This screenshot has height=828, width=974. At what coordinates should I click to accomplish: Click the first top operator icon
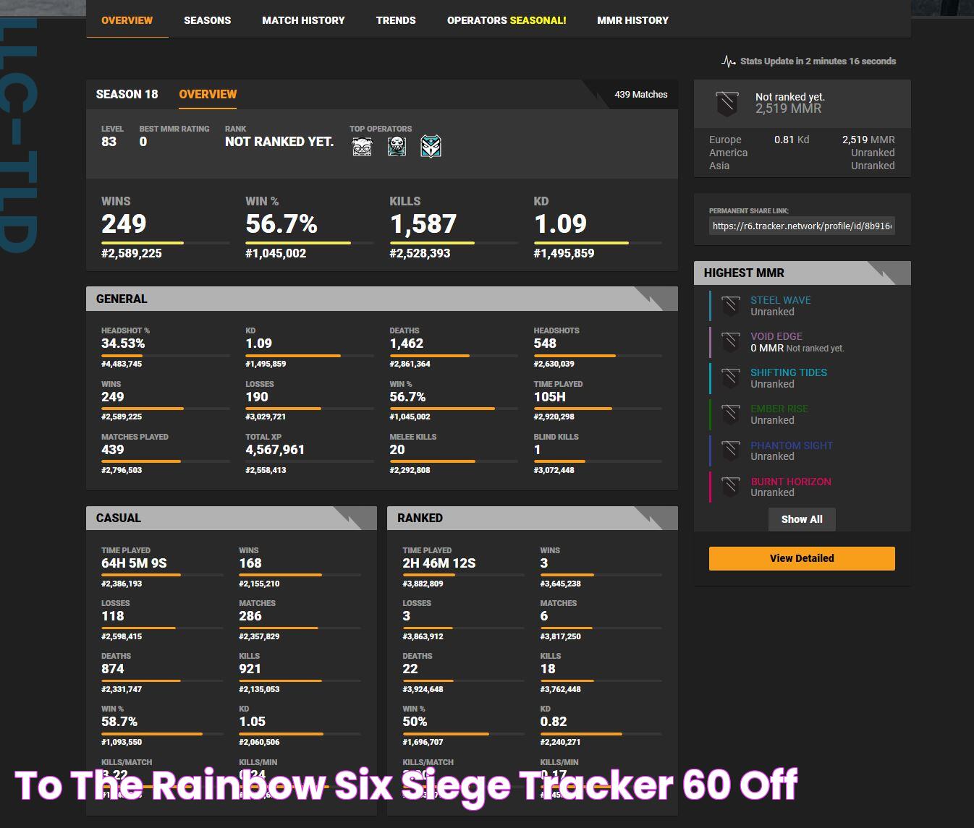pyautogui.click(x=362, y=147)
